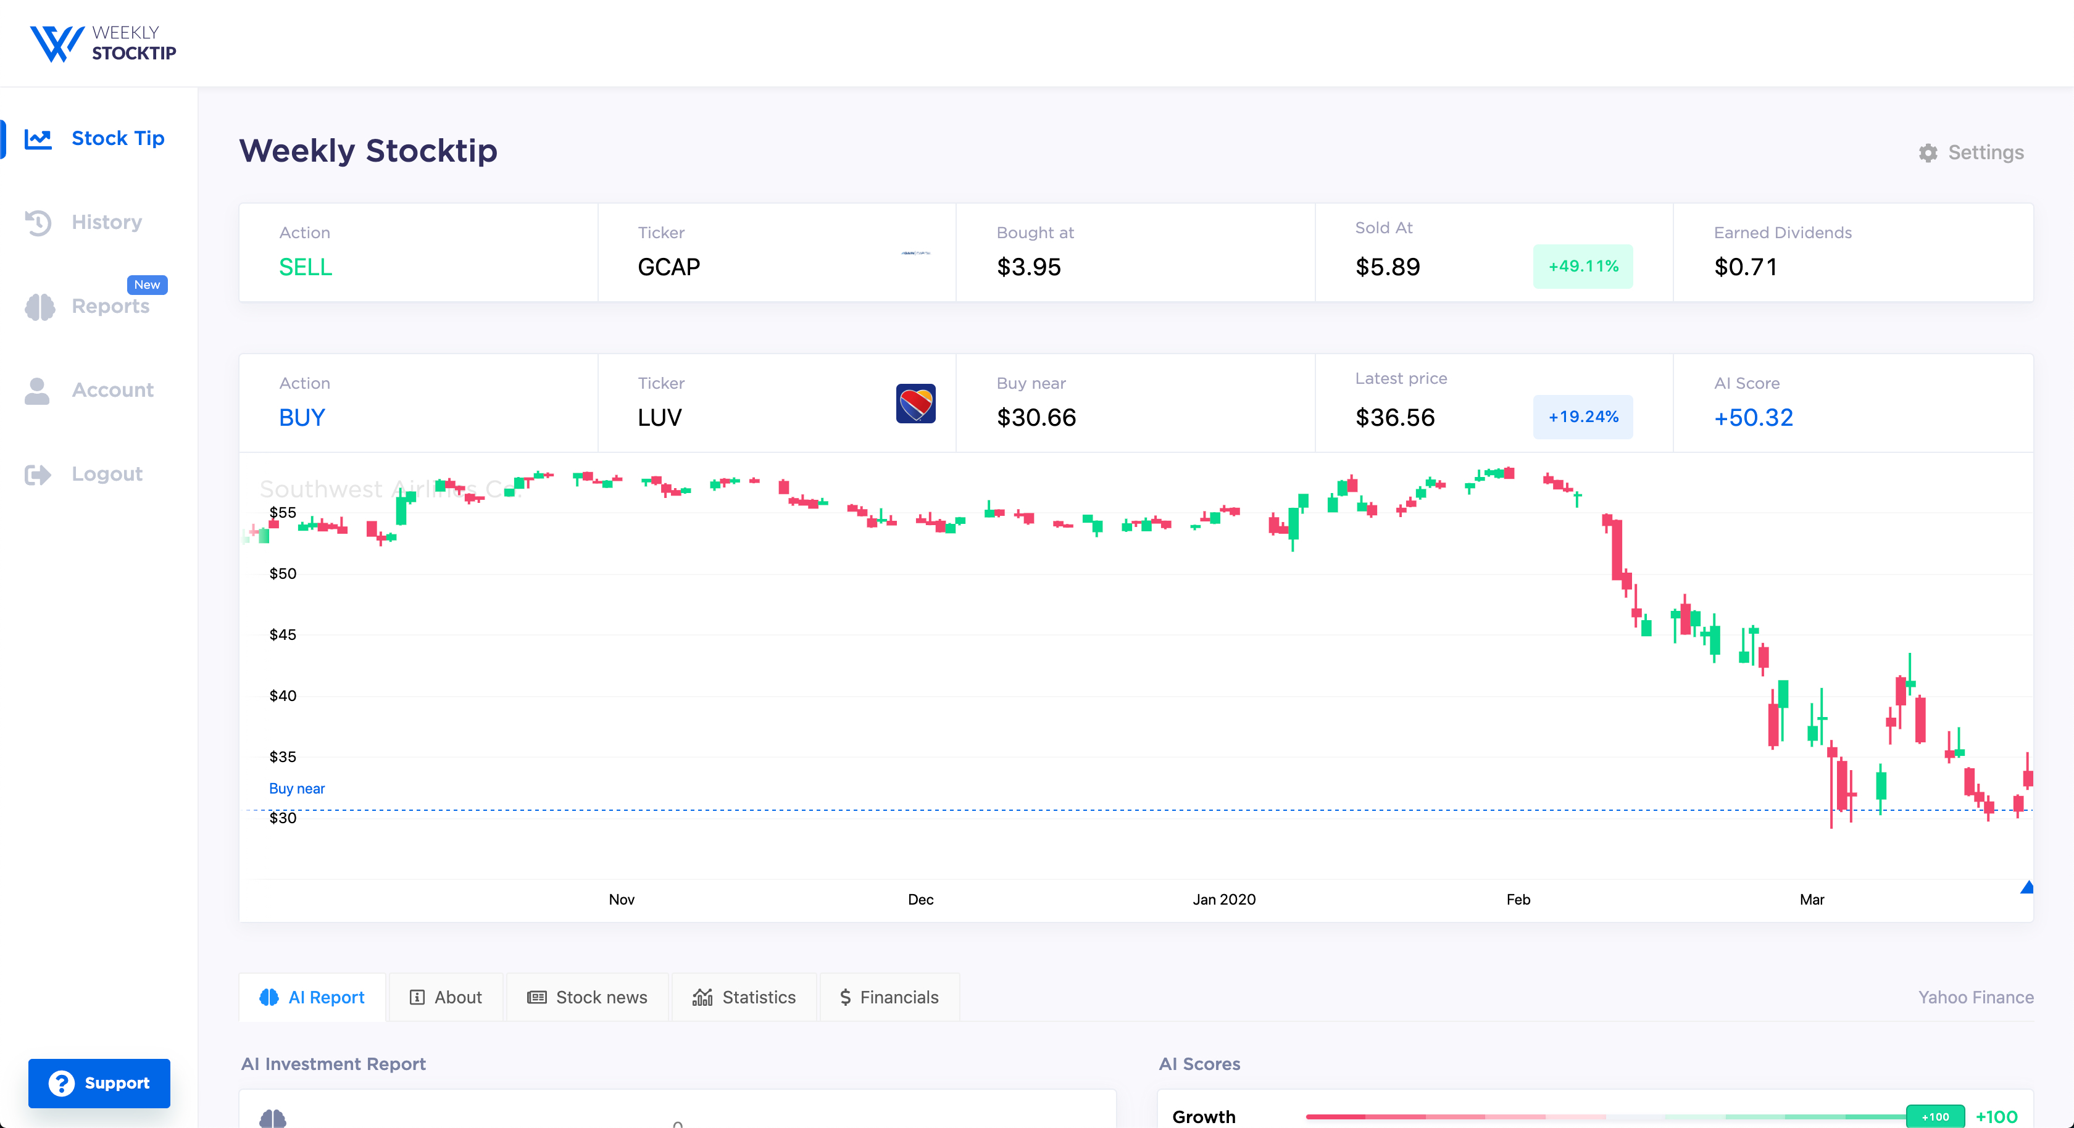
Task: Open Settings via the gear icon
Action: click(x=1928, y=153)
